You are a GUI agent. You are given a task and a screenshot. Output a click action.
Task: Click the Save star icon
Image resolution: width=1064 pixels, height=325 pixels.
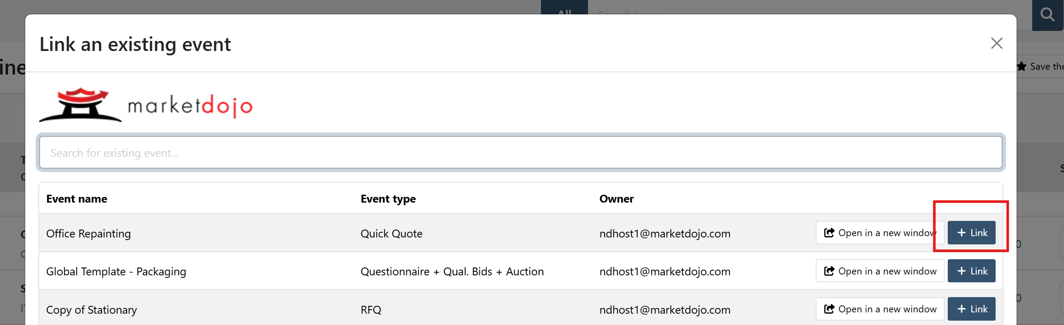[1021, 67]
